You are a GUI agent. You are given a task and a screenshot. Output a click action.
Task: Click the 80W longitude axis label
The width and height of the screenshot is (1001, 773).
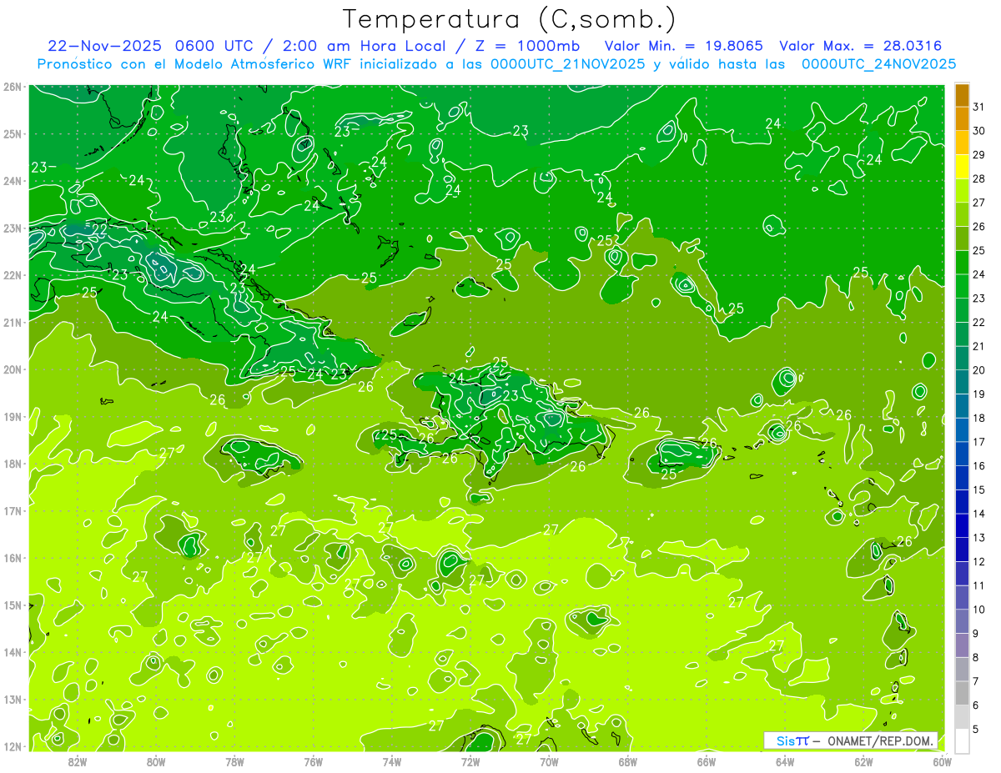tap(156, 760)
